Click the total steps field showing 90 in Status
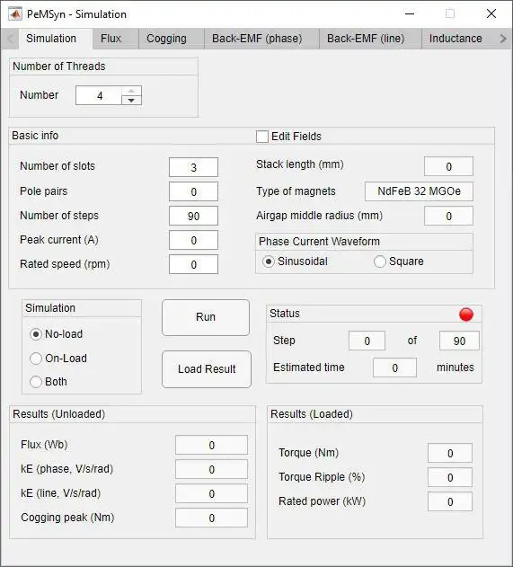This screenshot has height=567, width=513. [x=459, y=341]
